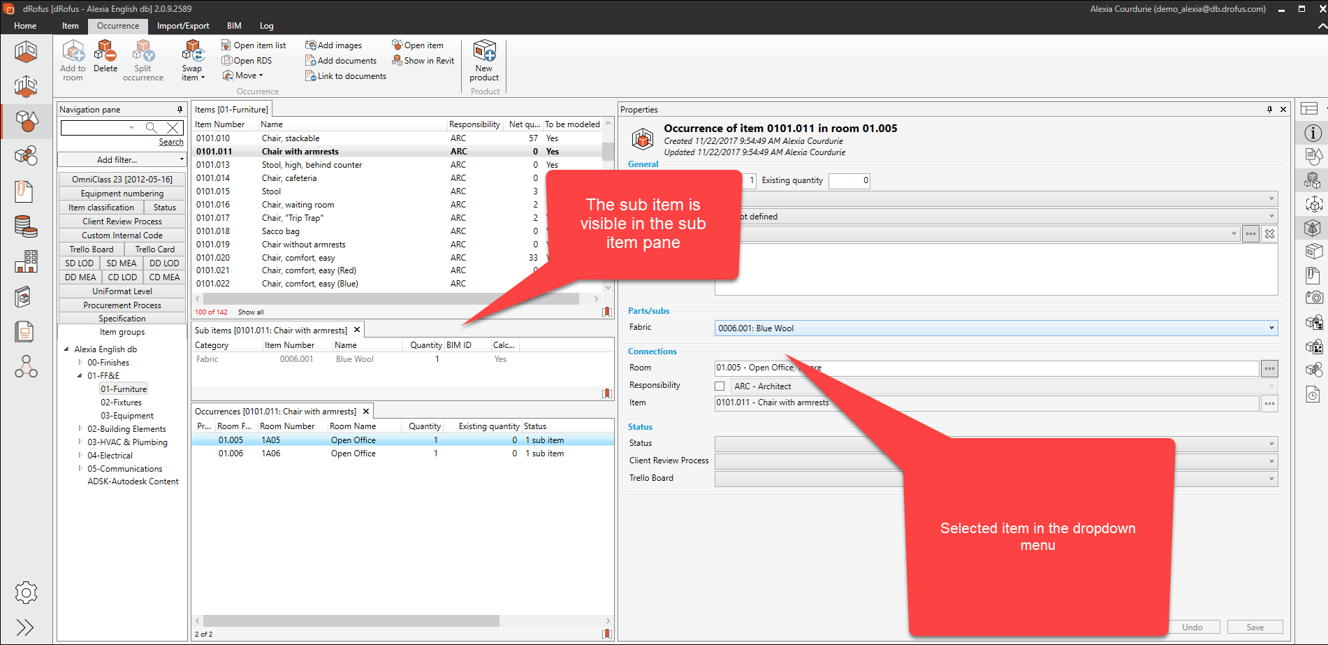1328x645 pixels.
Task: Click the New product icon
Action: pos(484,52)
